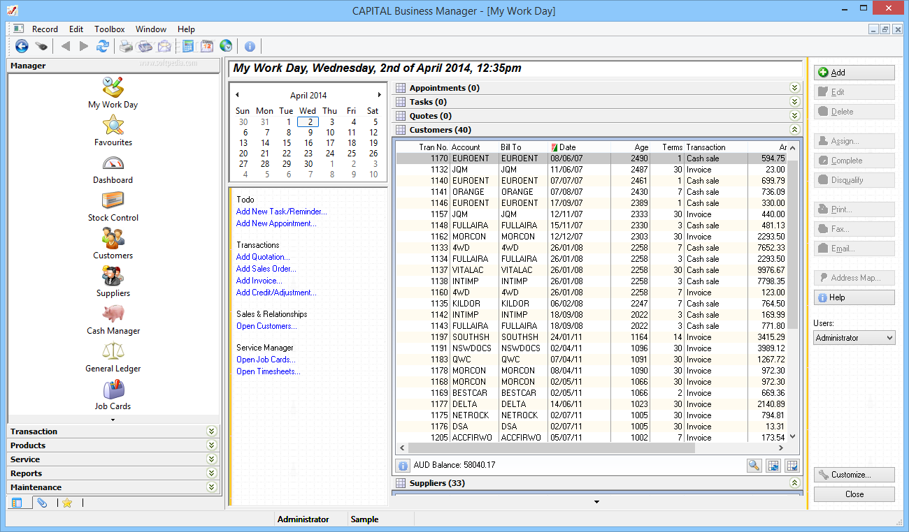Screen dimensions: 909x532
Task: Click the info icon beside AUD Balance
Action: point(403,466)
